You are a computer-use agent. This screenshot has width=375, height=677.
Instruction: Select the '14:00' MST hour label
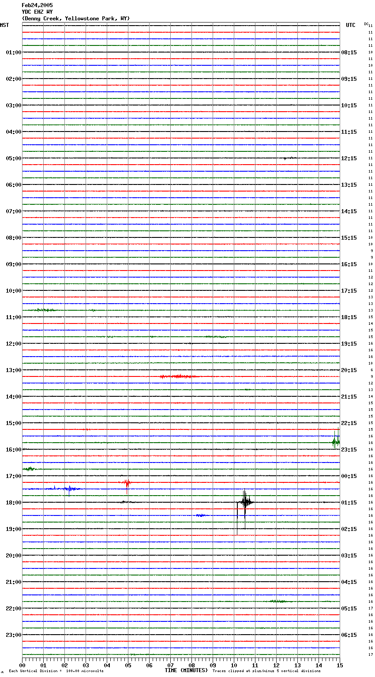pyautogui.click(x=14, y=397)
